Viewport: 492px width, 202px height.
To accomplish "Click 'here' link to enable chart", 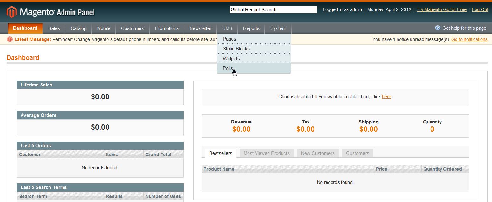I will [x=386, y=97].
